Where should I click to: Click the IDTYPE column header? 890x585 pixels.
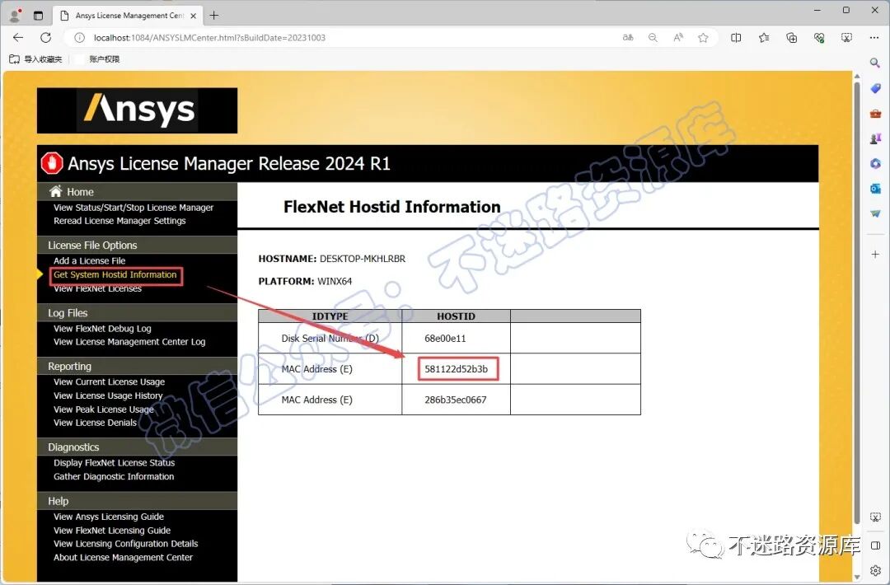click(x=330, y=316)
